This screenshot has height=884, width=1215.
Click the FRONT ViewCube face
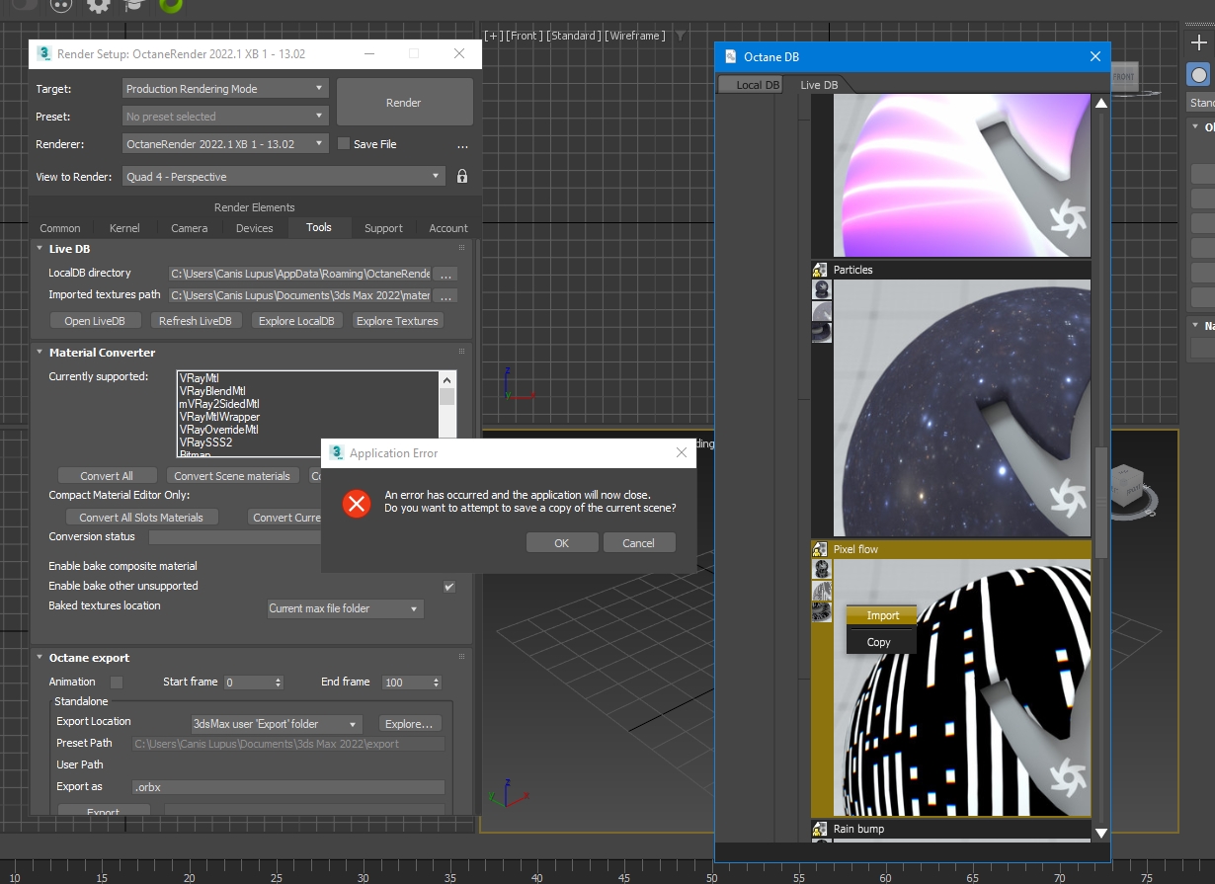click(x=1124, y=76)
